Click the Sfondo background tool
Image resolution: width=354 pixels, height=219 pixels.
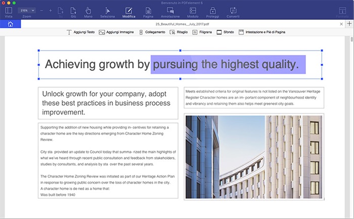(x=226, y=32)
